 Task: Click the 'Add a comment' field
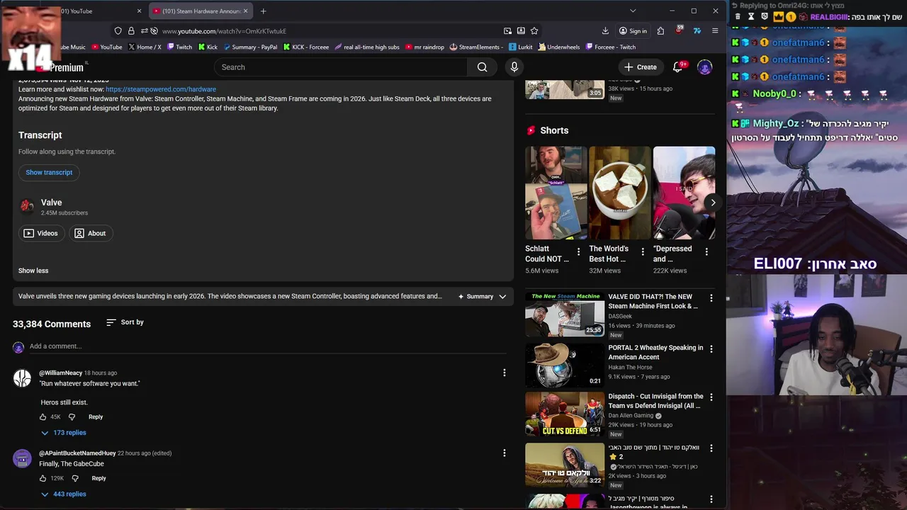269,346
